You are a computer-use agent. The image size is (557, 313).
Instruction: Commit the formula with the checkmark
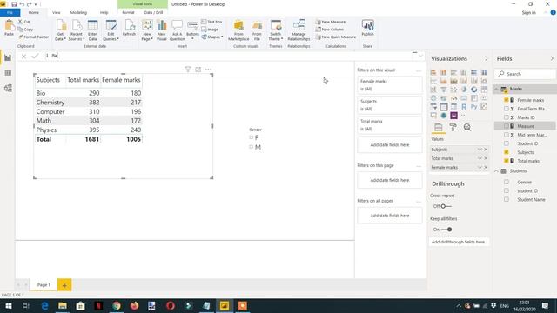[35, 56]
